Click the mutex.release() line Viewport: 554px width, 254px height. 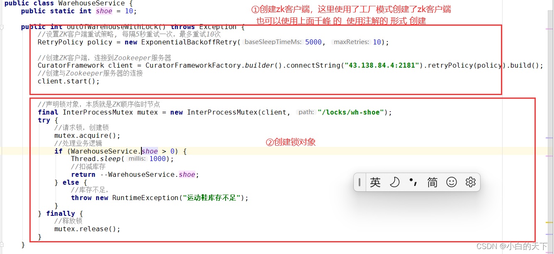(x=87, y=229)
